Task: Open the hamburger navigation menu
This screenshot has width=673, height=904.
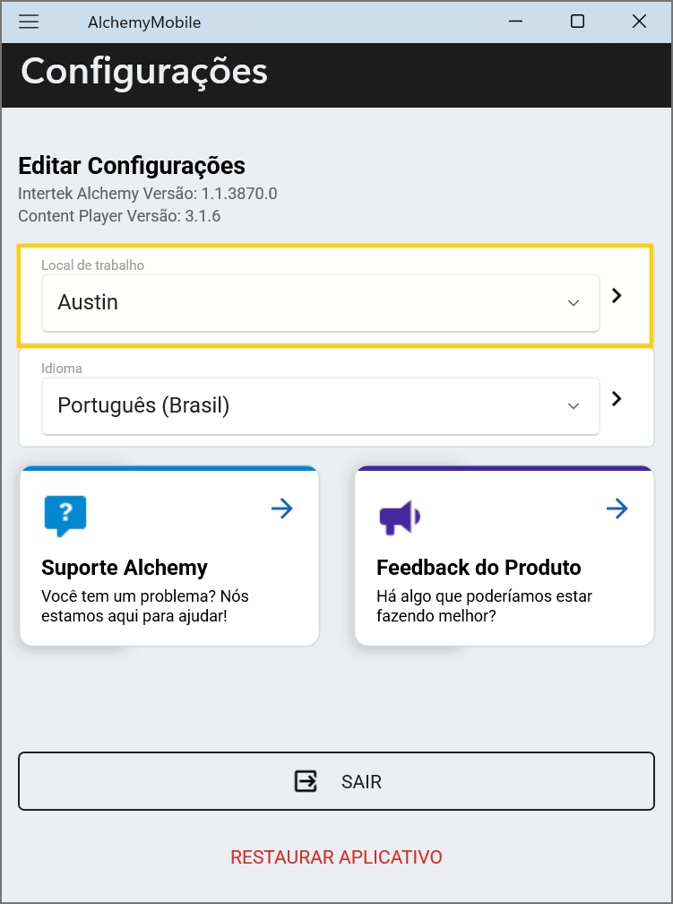Action: tap(29, 22)
